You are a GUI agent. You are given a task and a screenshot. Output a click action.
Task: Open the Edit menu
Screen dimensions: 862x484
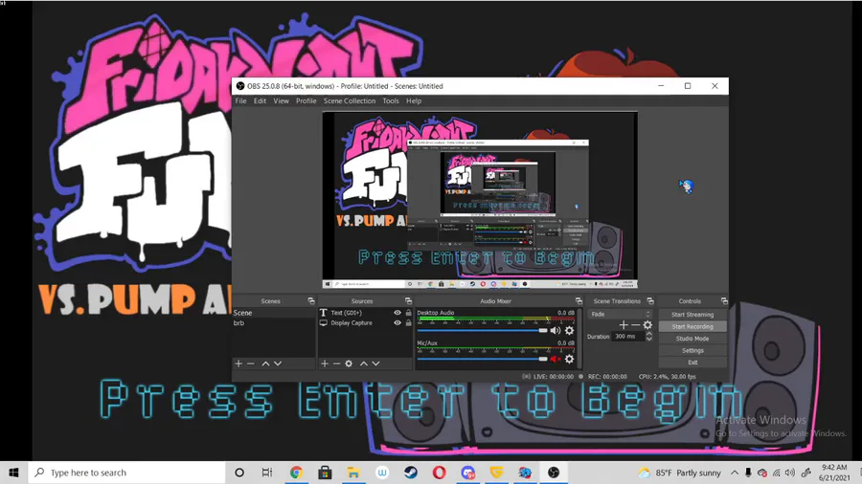click(260, 101)
